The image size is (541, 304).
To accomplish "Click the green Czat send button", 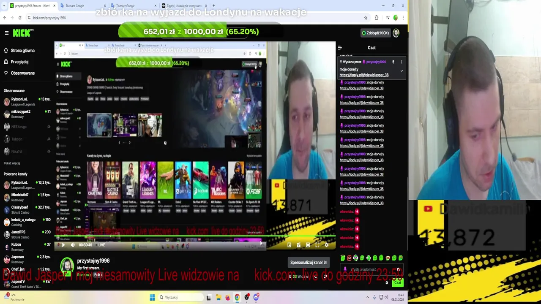I will click(397, 282).
